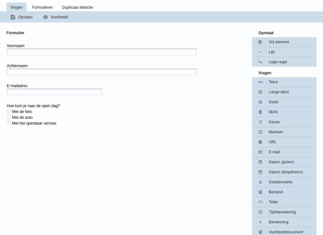Focus the E-mailadres input field
This screenshot has height=235, width=323.
click(x=54, y=92)
